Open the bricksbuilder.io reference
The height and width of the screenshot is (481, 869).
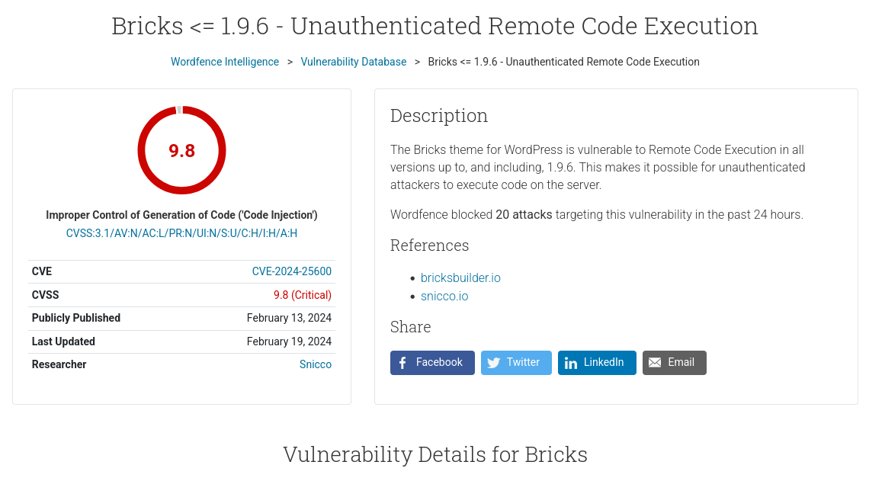click(460, 278)
